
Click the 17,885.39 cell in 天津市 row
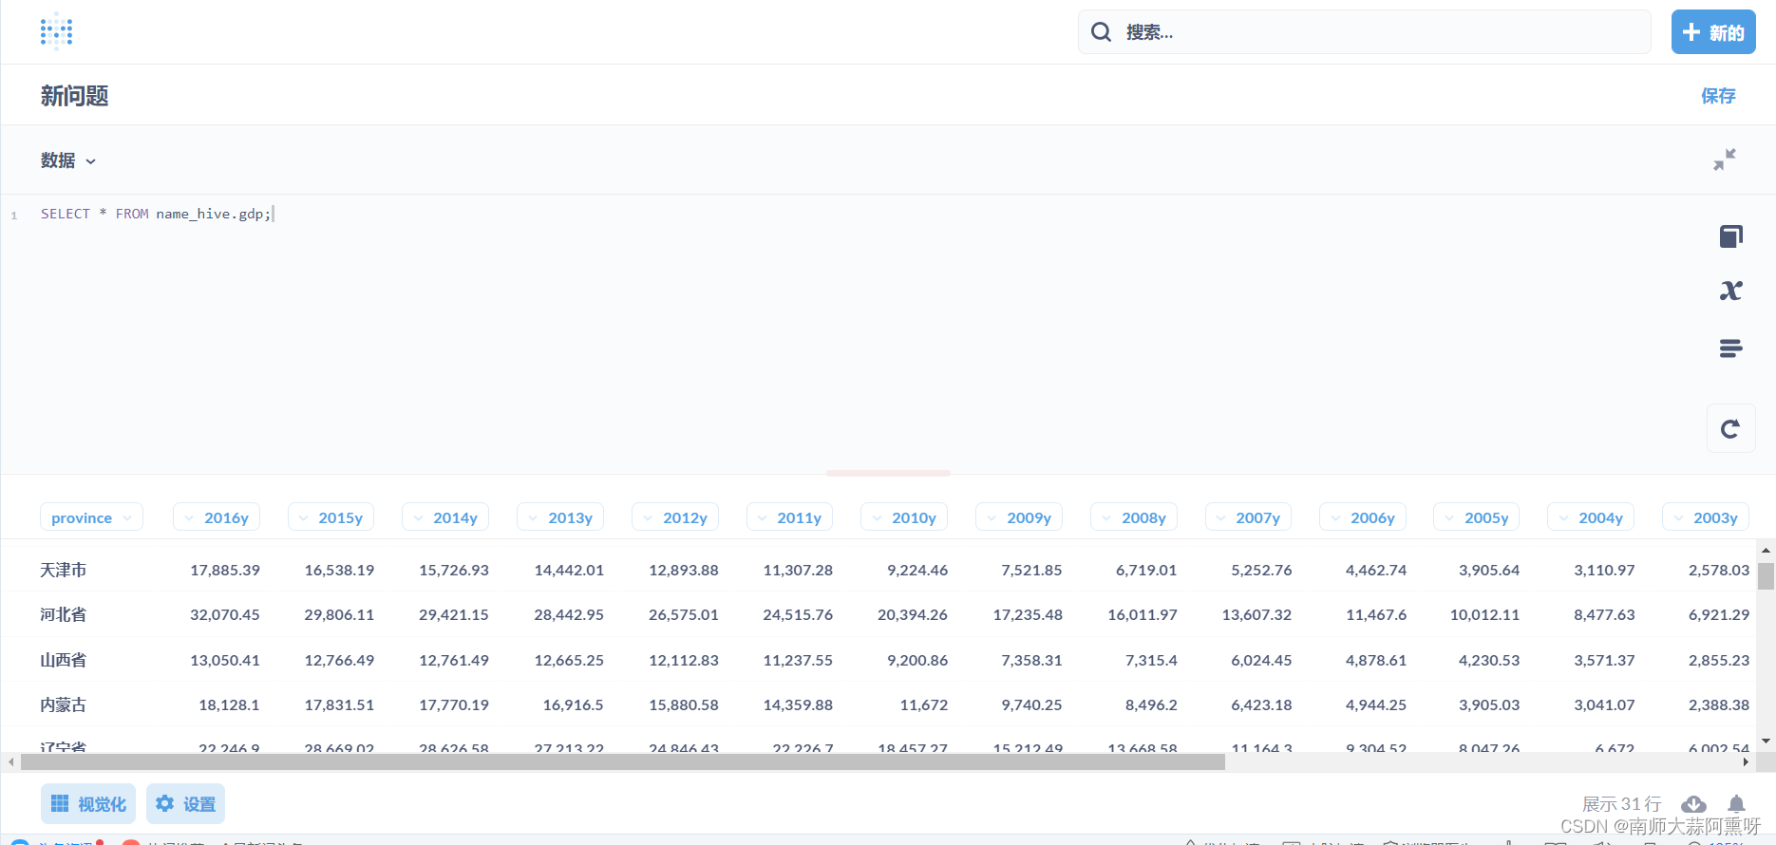point(225,570)
